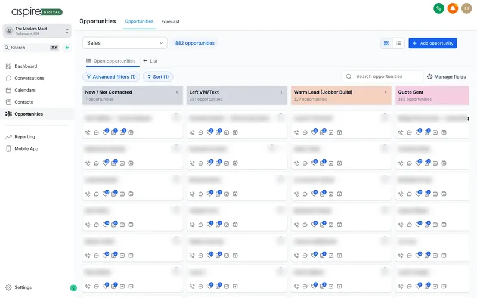Open the green phone dialer icon
Image resolution: width=477 pixels, height=298 pixels.
[439, 8]
